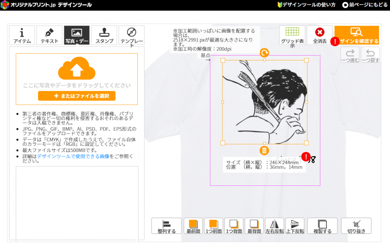Open the デザインツールで使用できる画像 link
This screenshot has height=243, width=390.
73,157
